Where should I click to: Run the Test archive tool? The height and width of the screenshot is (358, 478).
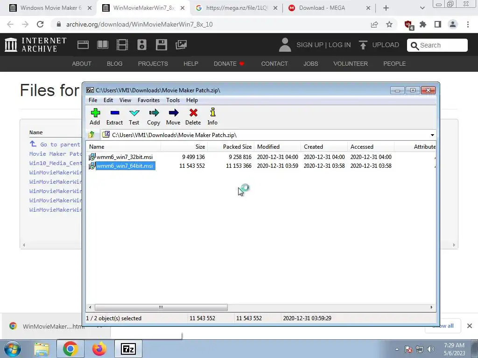134,113
